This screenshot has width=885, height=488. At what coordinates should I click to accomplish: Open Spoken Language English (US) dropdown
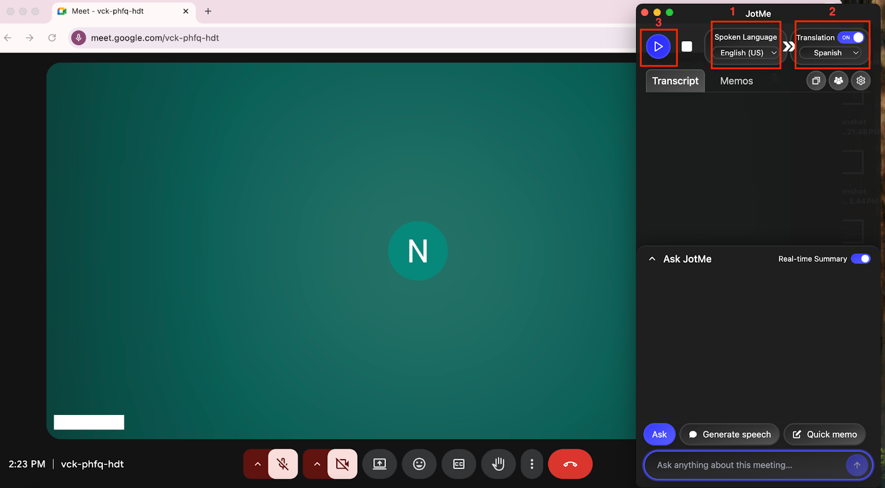746,53
